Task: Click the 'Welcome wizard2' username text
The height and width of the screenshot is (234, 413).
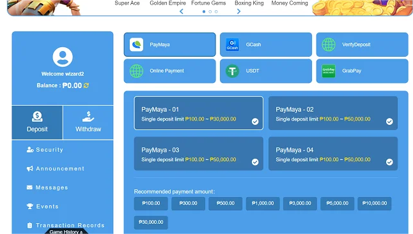Action: tap(63, 74)
